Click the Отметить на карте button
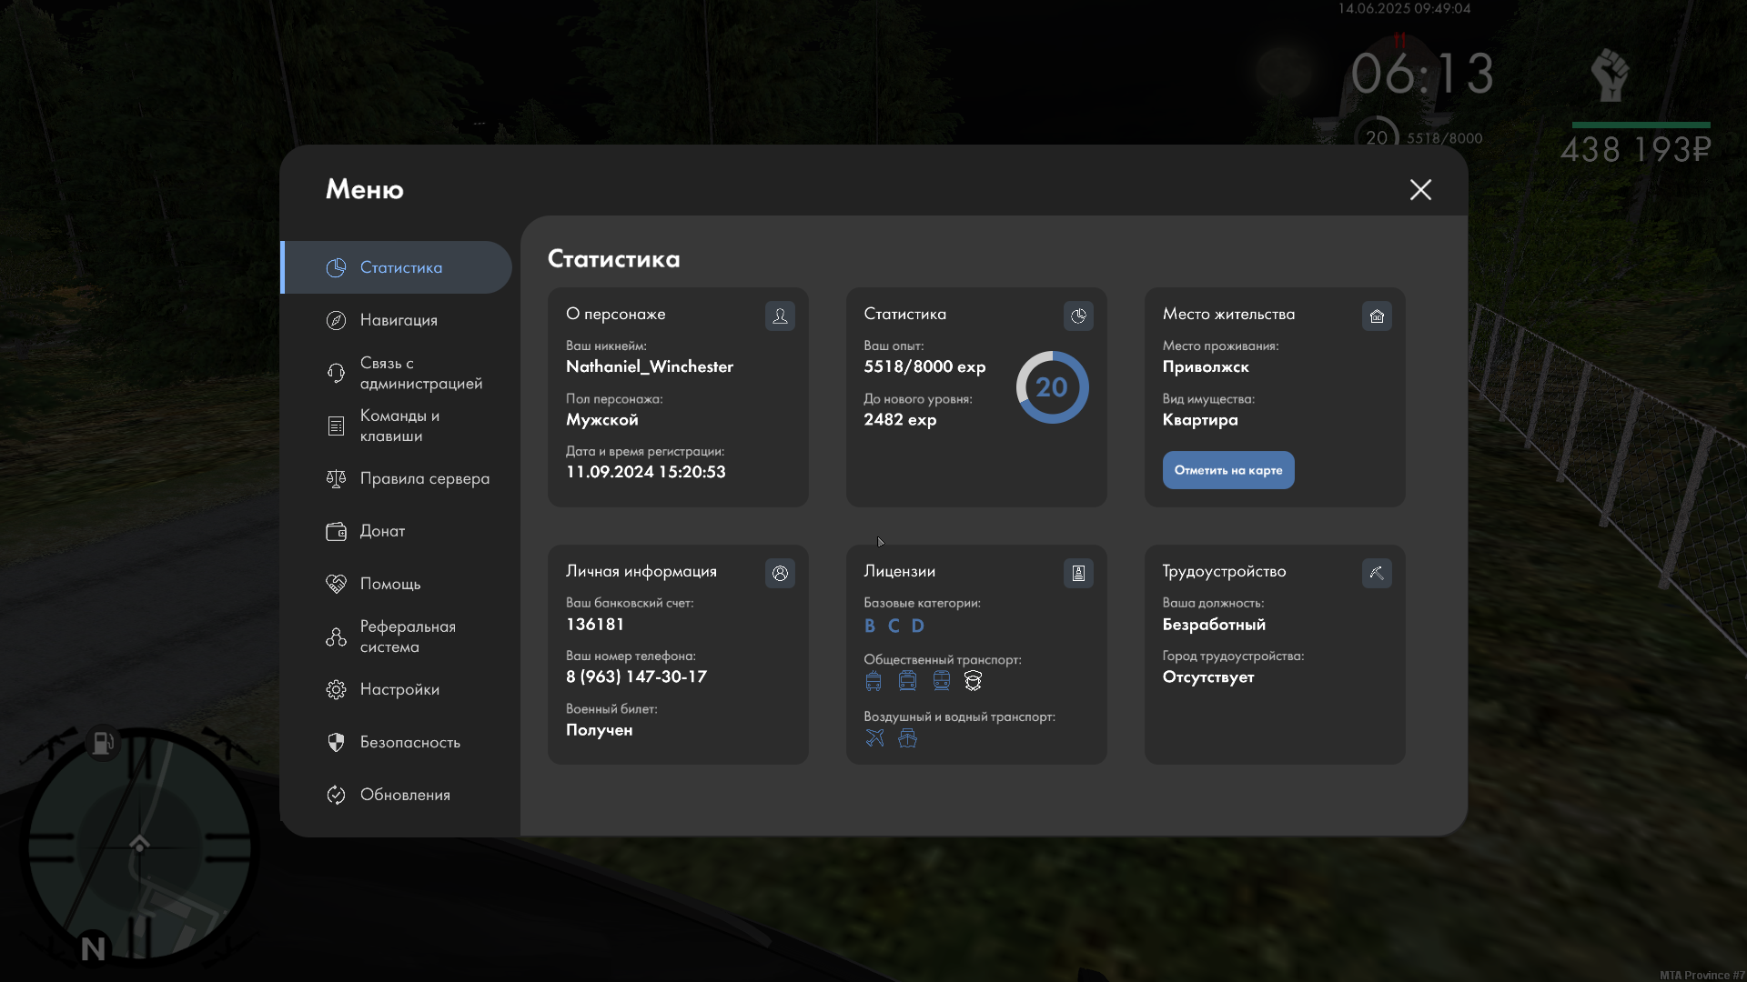1747x982 pixels. [x=1228, y=470]
